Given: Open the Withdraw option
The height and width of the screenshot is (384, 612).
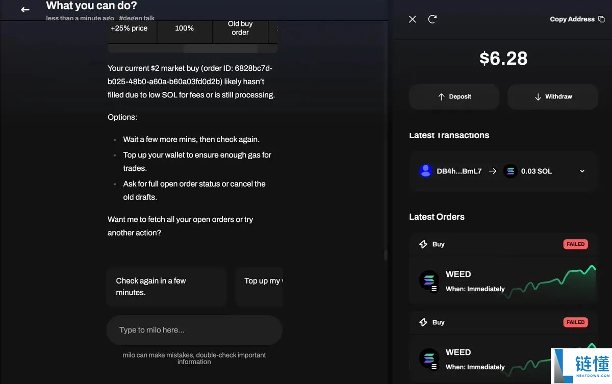Looking at the screenshot, I should coord(553,96).
